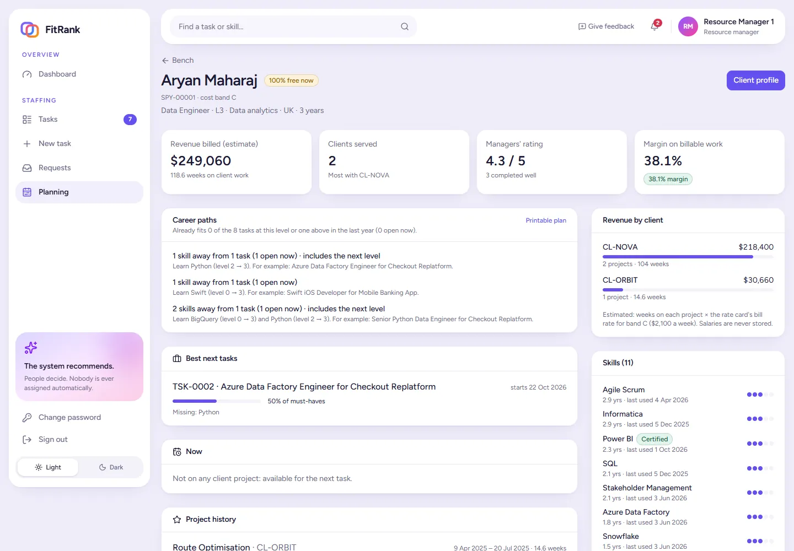This screenshot has height=551, width=794.
Task: Open the Tasks list in sidebar
Action: (x=79, y=120)
